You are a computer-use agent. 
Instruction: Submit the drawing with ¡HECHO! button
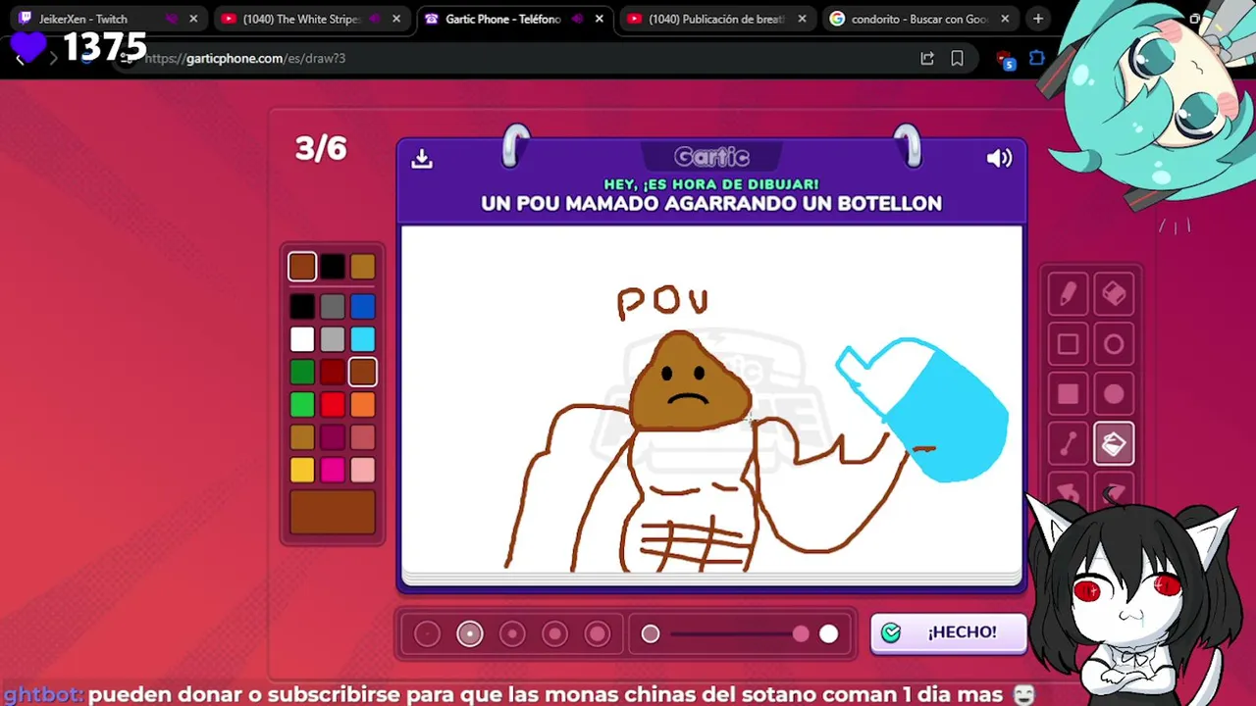pyautogui.click(x=949, y=632)
